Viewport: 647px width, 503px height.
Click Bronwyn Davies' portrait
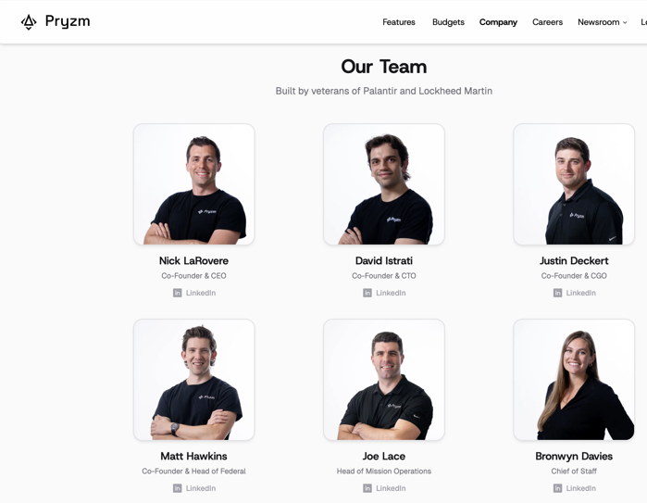574,380
